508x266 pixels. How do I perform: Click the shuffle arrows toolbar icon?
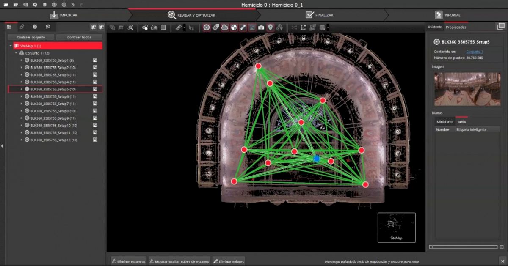294,27
